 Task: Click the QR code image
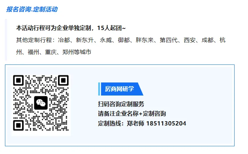pos(41,103)
